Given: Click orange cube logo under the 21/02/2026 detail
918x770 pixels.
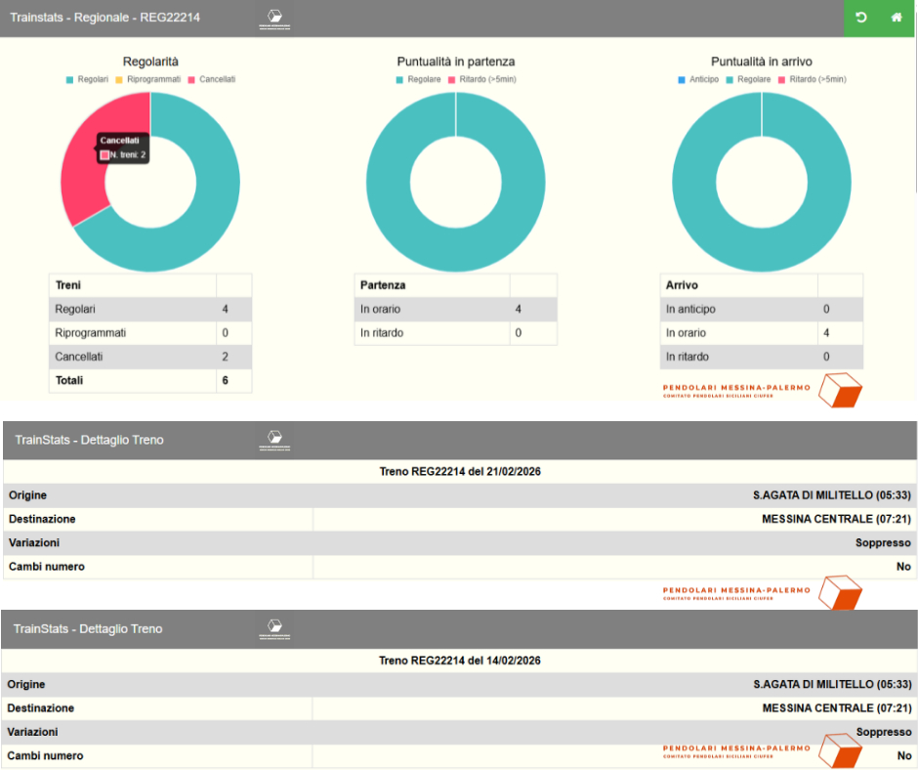Looking at the screenshot, I should click(839, 592).
